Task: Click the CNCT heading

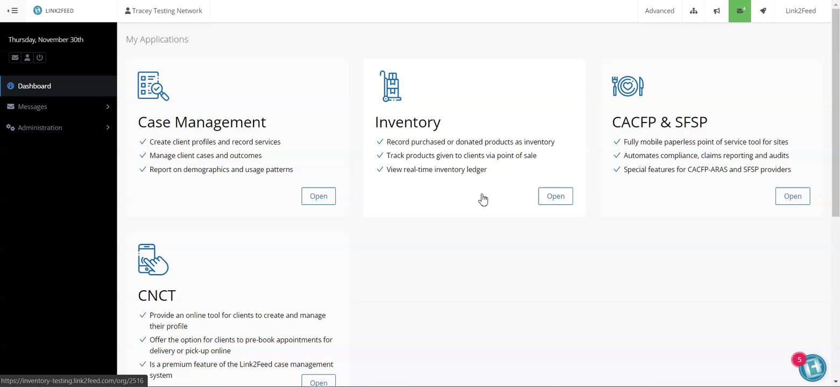Action: (157, 295)
